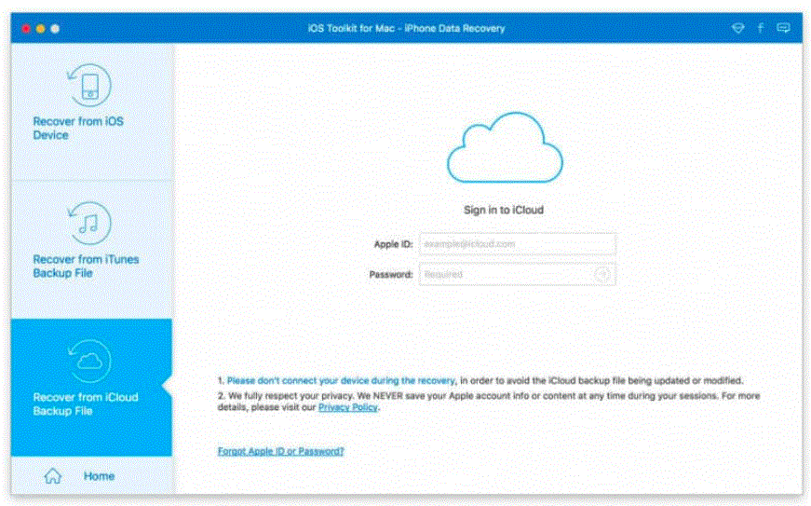Viewport: 811px width, 506px height.
Task: Submit sign-in with the arrow button
Action: 602,274
